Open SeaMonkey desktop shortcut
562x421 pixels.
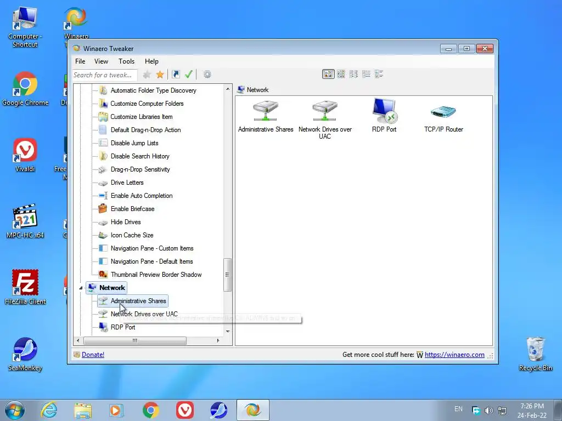pyautogui.click(x=25, y=354)
